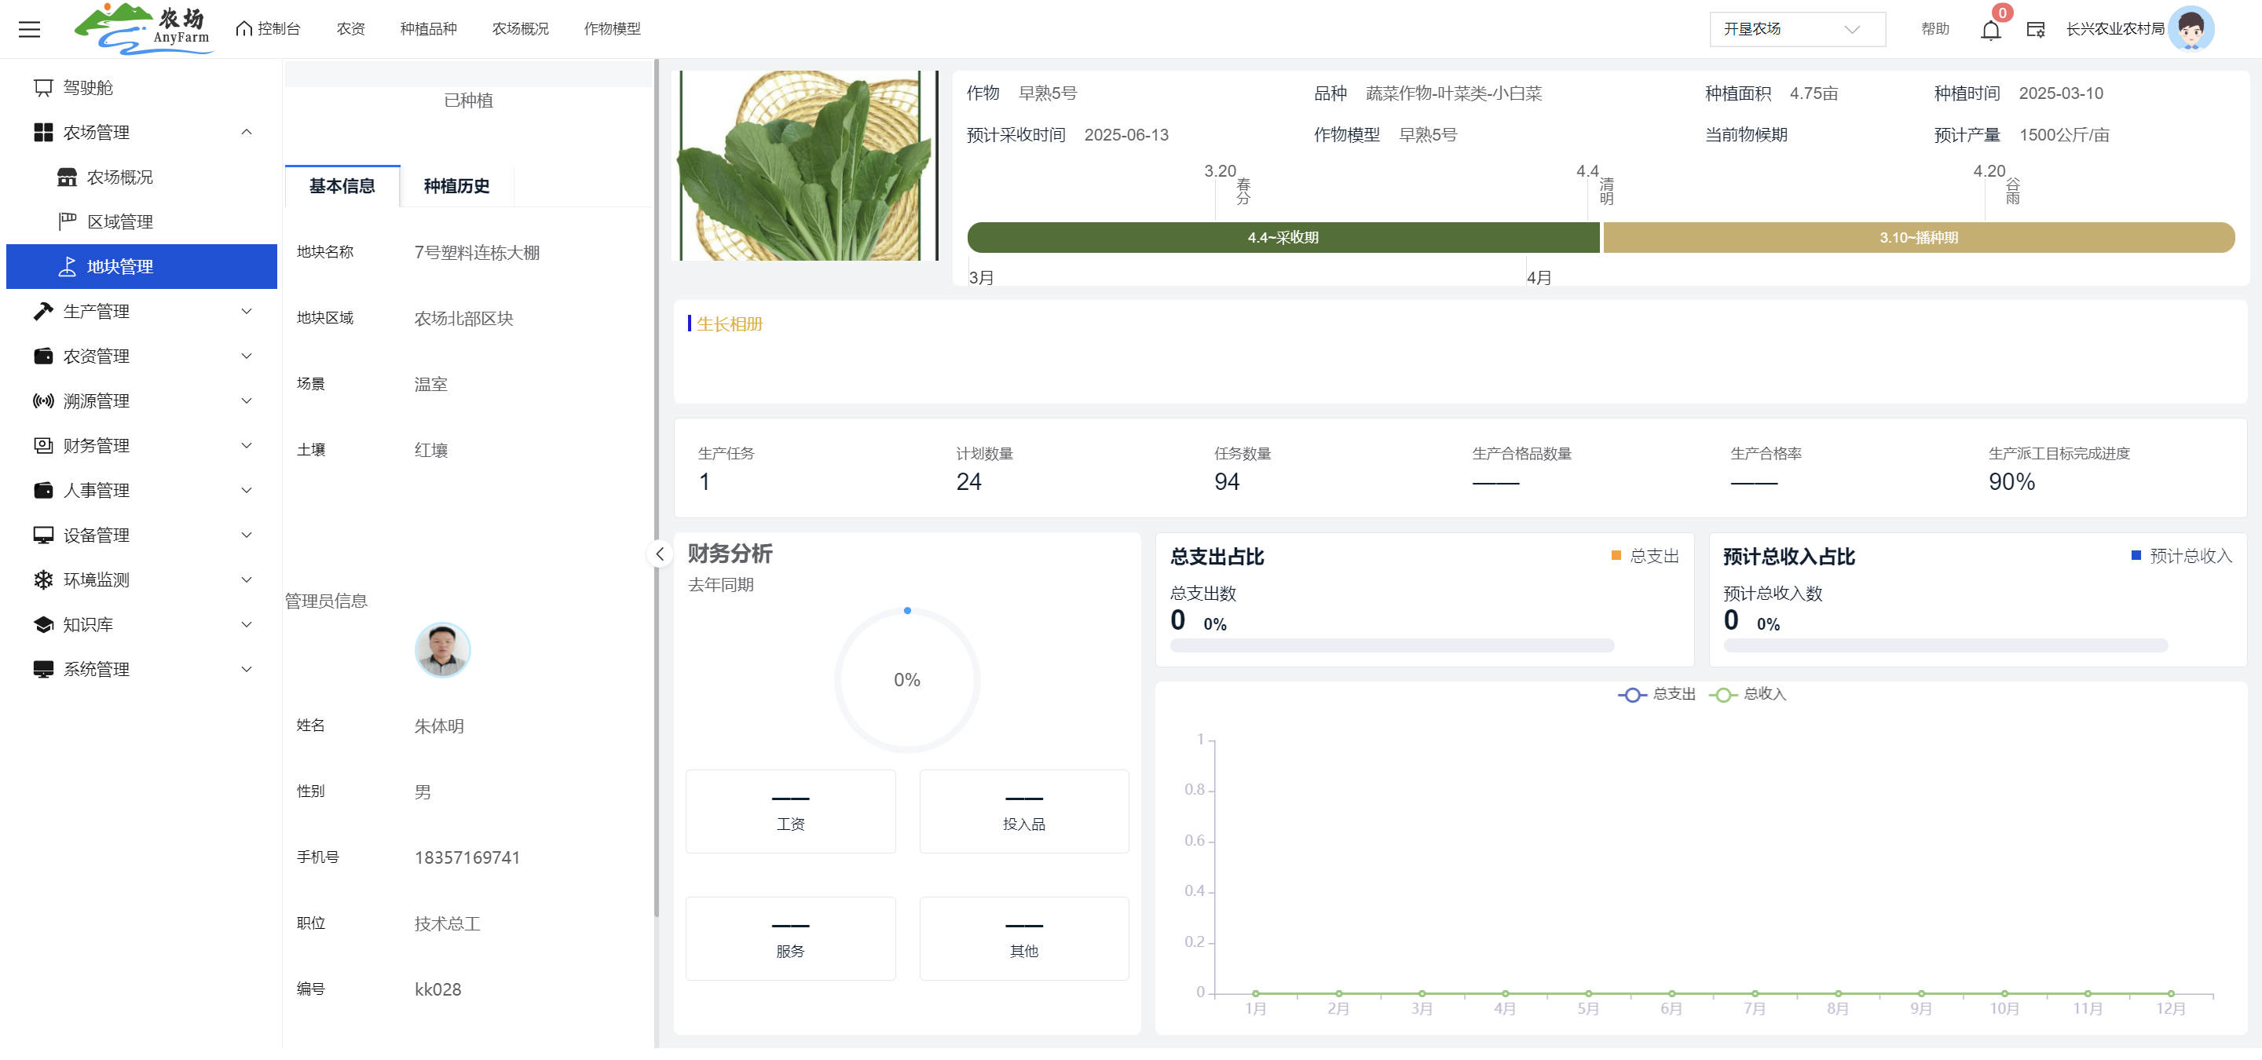Open the 作物模型 top menu item
This screenshot has width=2262, height=1060.
(612, 29)
